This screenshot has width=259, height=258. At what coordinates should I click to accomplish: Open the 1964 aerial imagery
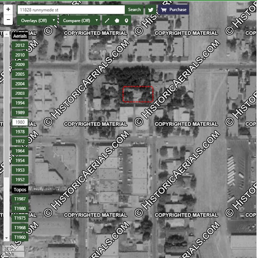20,151
